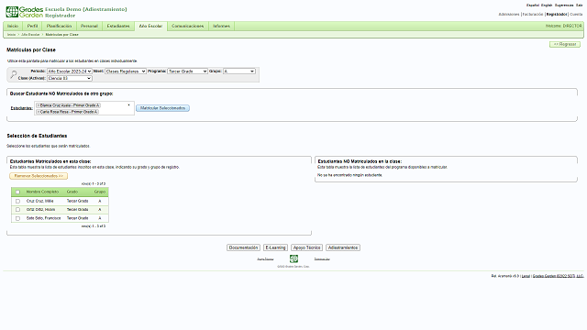Viewport: 587px width, 330px height.
Task: Click Matricular Seleccionados button
Action: (x=163, y=108)
